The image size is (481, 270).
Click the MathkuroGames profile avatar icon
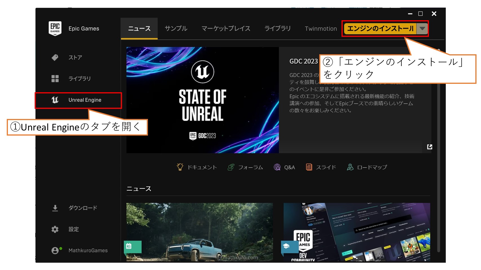point(56,250)
